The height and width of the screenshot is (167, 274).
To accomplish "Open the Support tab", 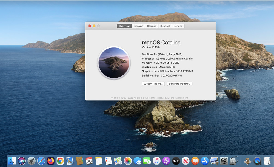I will tap(165, 26).
